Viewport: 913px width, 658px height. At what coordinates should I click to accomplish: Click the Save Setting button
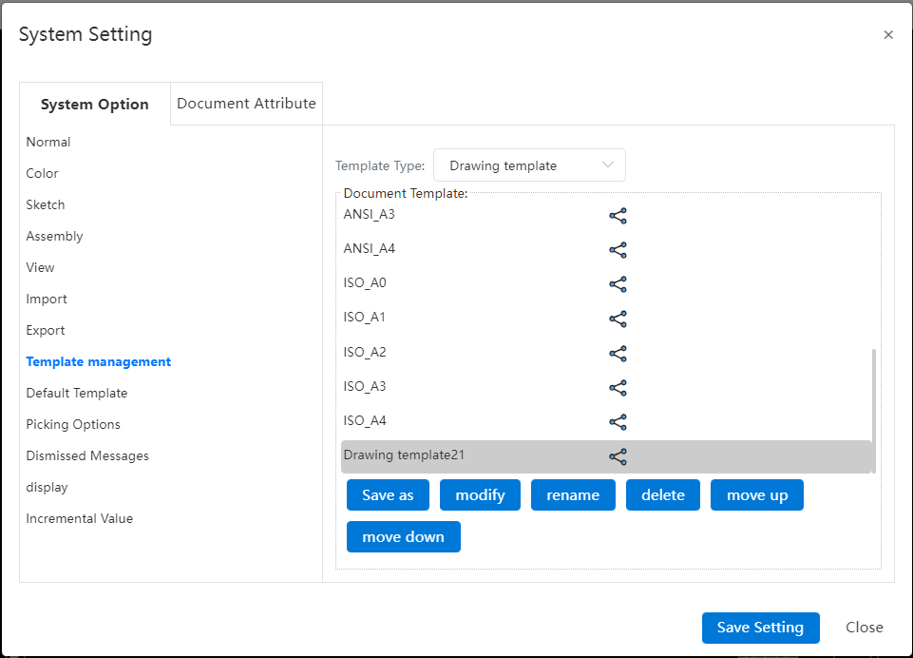click(x=760, y=628)
